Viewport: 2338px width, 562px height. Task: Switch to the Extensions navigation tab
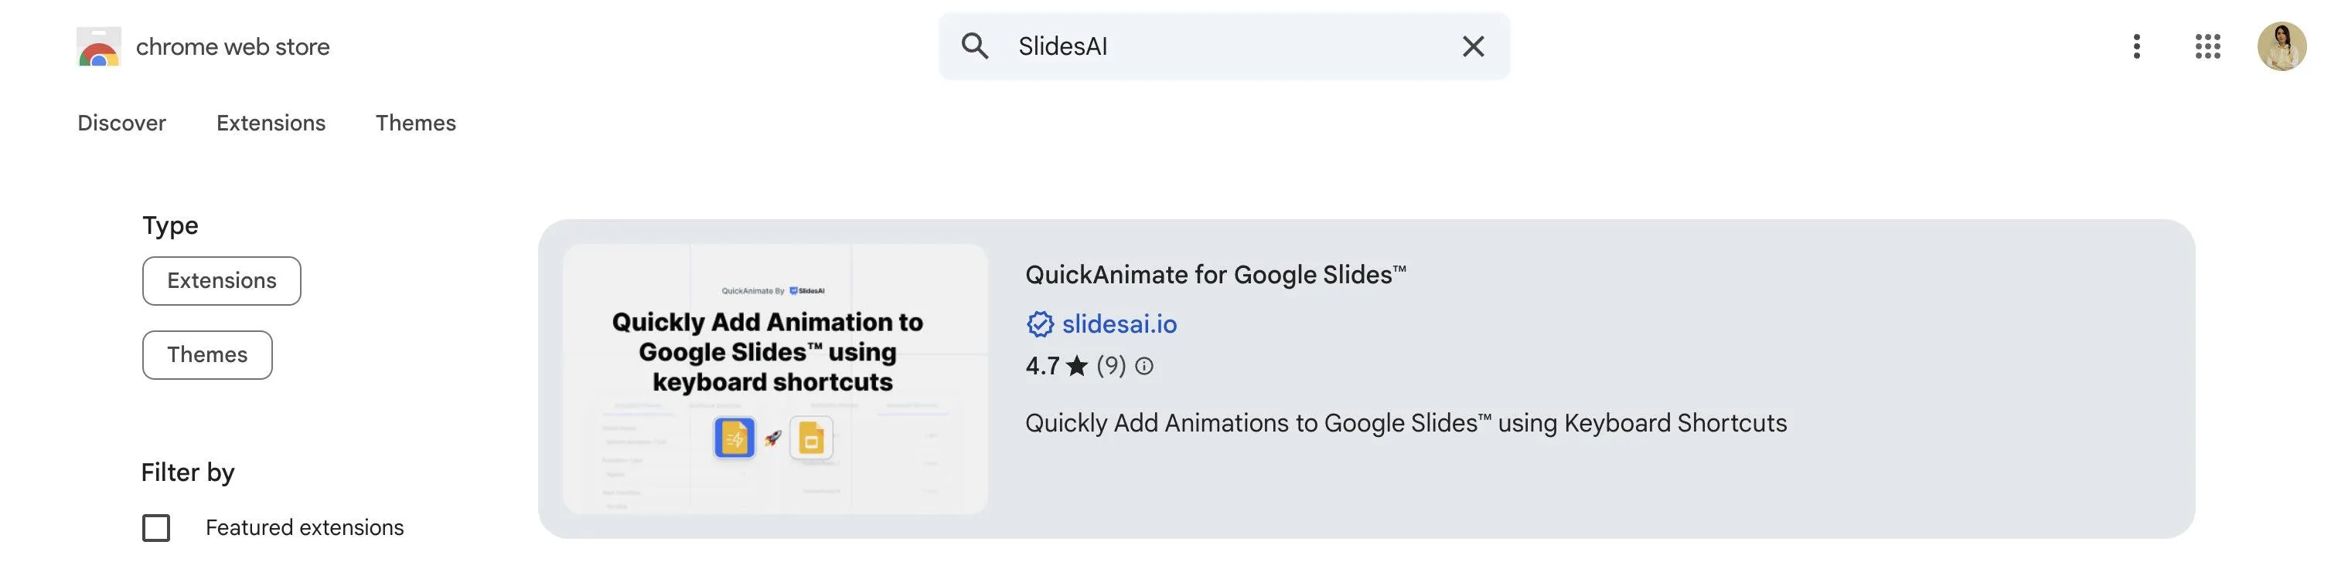271,124
